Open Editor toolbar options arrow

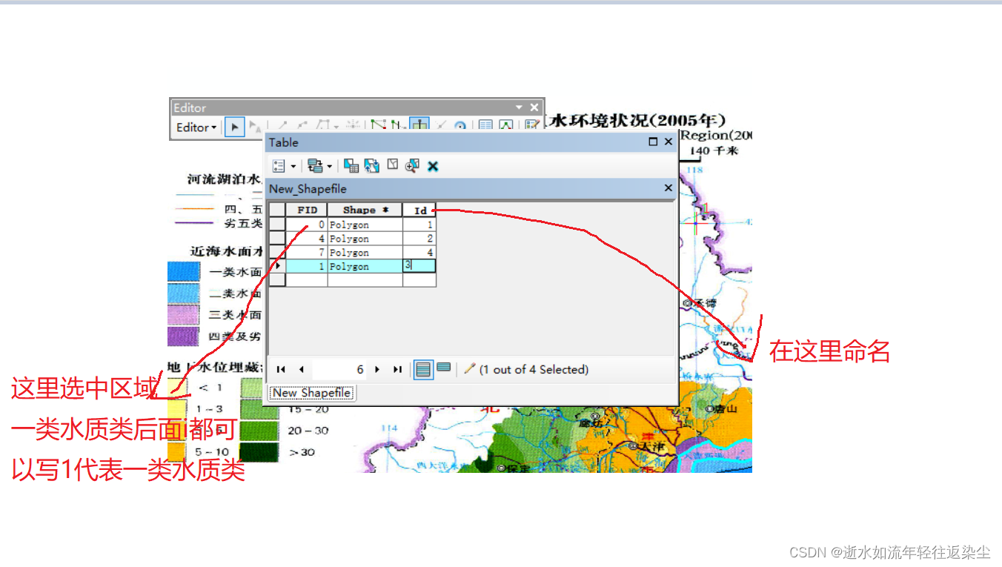pos(519,107)
